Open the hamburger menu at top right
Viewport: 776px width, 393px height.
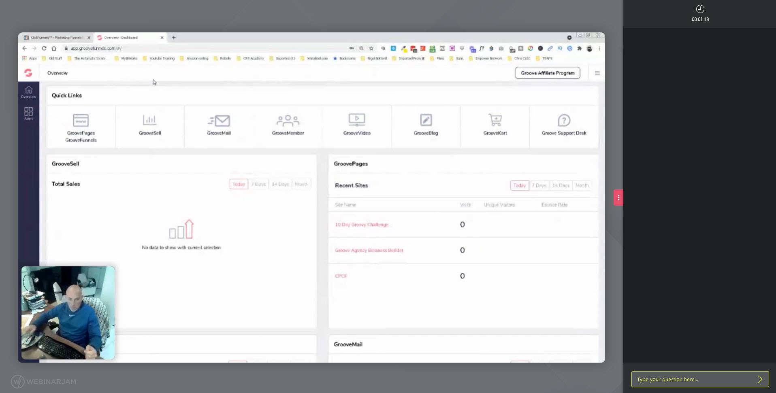pyautogui.click(x=597, y=73)
